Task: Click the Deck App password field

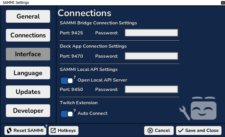Action: (x=151, y=56)
